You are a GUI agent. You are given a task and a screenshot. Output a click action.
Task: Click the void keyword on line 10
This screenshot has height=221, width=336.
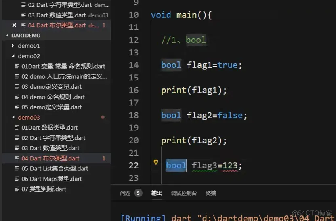click(161, 15)
